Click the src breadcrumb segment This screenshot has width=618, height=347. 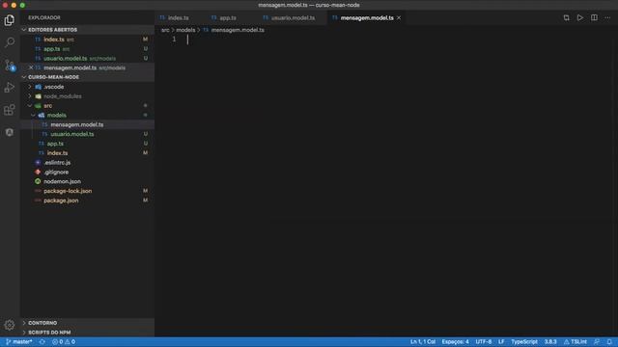click(x=165, y=30)
